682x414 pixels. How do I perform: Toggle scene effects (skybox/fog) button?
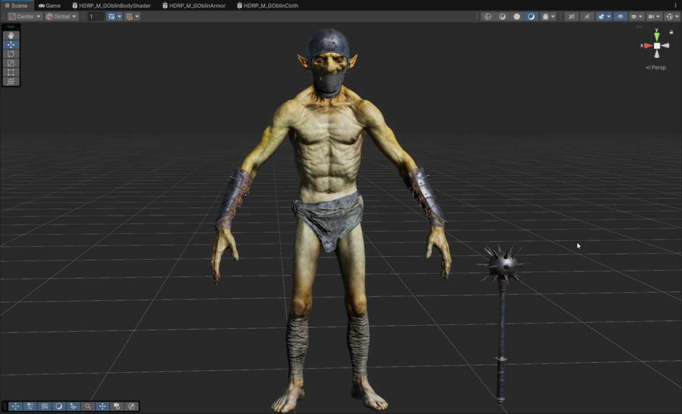[x=601, y=16]
